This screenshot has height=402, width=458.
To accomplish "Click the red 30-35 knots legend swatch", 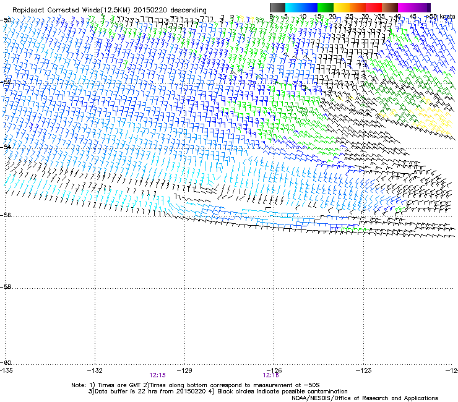I will (374, 7).
